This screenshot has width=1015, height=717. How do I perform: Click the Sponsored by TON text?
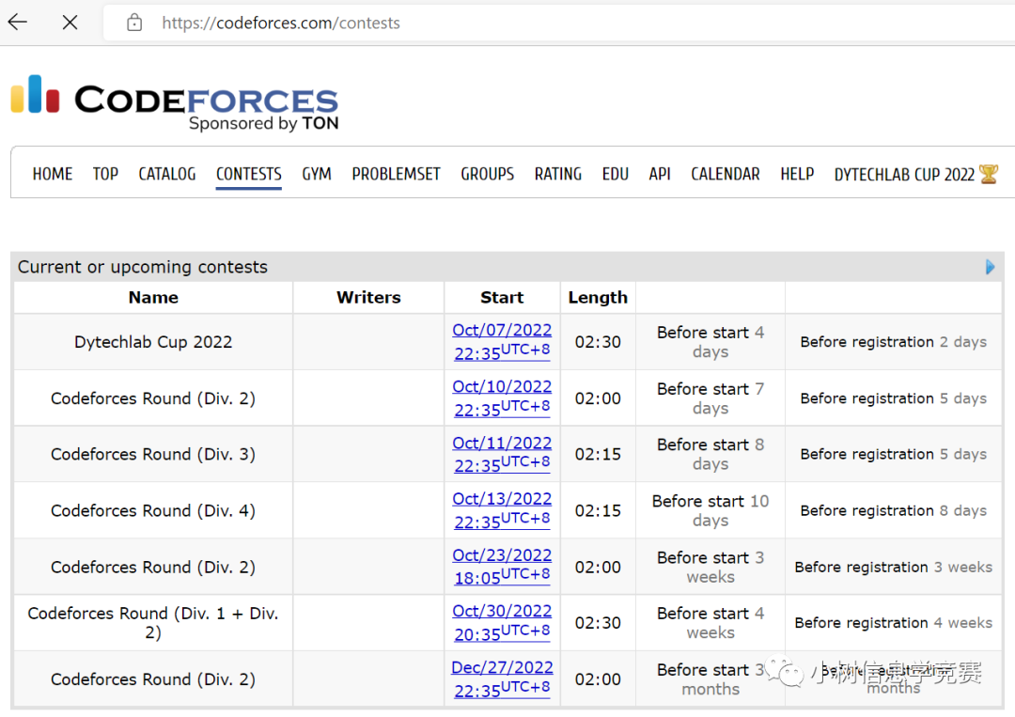[x=263, y=123]
